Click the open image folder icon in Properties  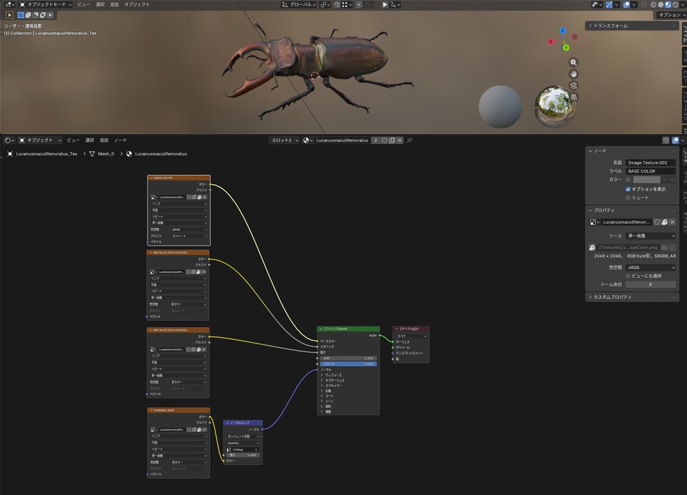tap(664, 248)
